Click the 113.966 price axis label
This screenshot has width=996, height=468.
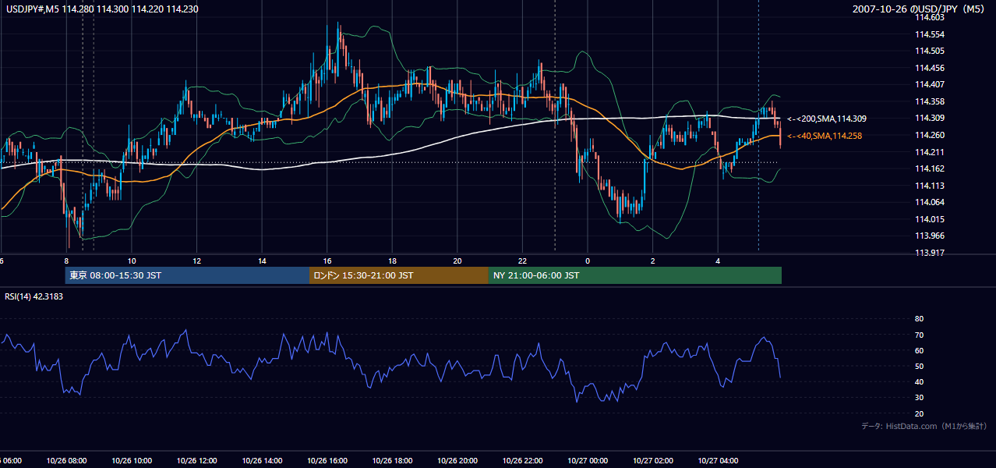tap(930, 236)
